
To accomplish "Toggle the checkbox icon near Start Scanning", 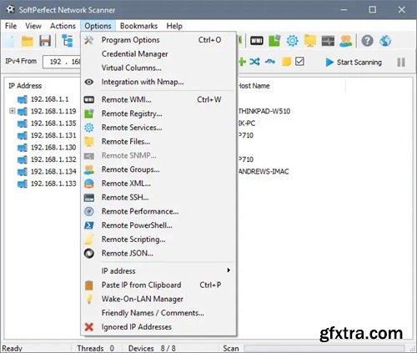I will coord(299,62).
